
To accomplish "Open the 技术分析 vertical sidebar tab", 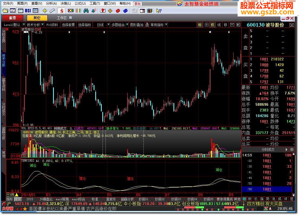I will (4, 60).
